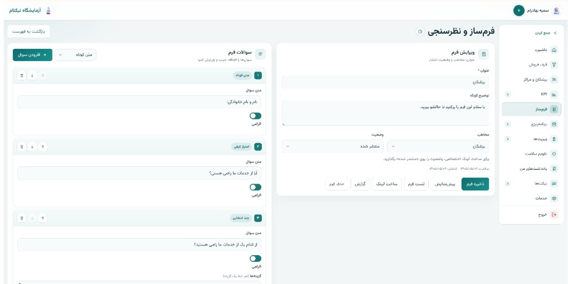Click the خدمات box icon
The width and height of the screenshot is (568, 284).
pyautogui.click(x=554, y=198)
